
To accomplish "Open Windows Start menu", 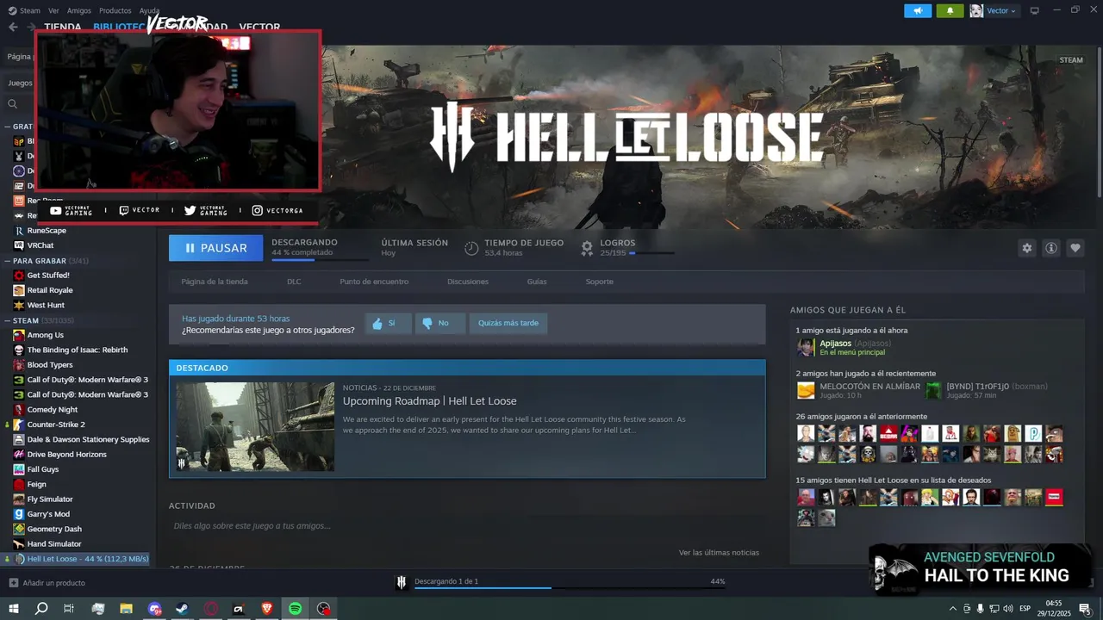I will click(x=13, y=609).
